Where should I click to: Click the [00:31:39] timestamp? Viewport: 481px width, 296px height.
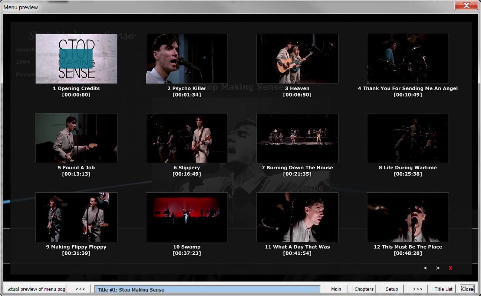[x=76, y=253]
